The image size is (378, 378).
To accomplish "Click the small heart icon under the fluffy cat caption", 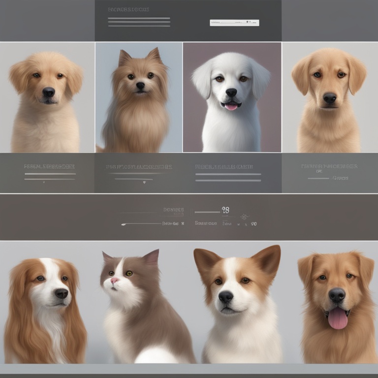I will click(144, 182).
